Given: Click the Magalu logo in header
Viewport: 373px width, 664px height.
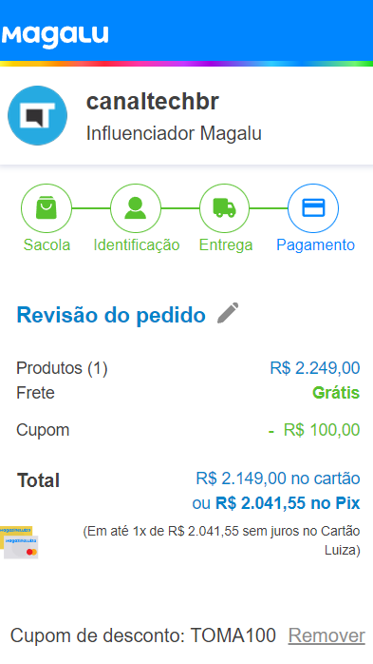Looking at the screenshot, I should 55,36.
